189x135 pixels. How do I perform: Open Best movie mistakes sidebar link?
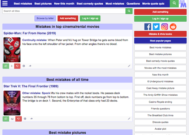[x=160, y=48]
